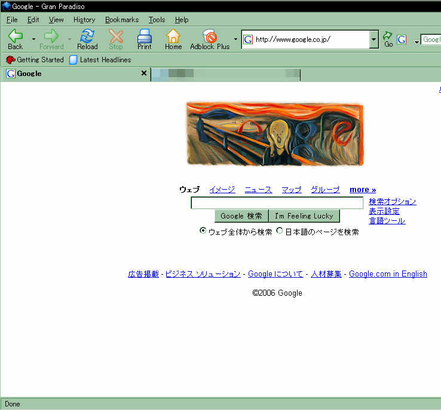Open the Latest Headlines bookmark
441x410 pixels.
point(100,60)
